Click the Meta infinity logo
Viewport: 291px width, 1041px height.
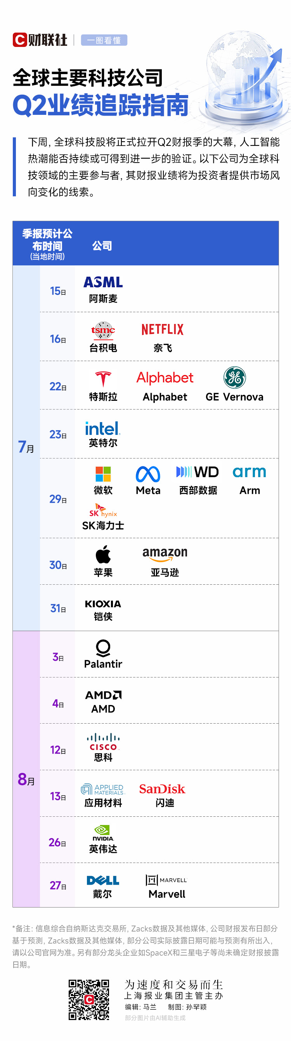coord(148,475)
